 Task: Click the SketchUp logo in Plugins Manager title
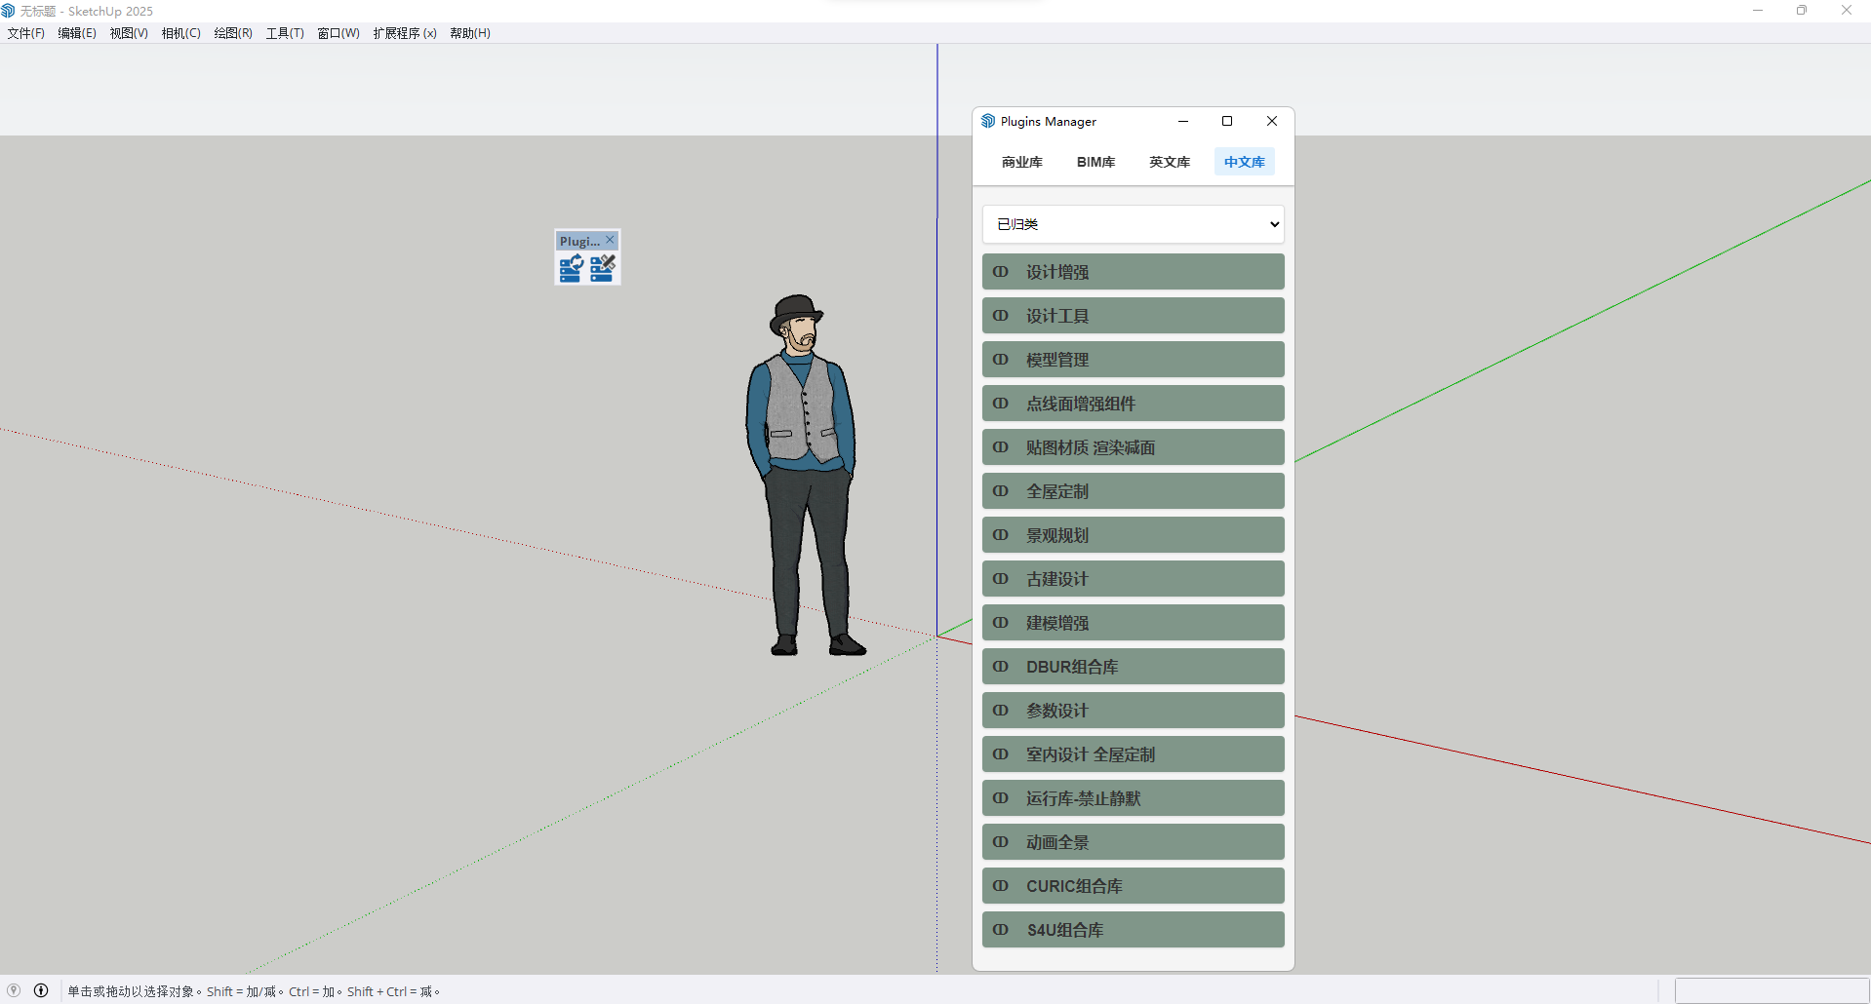[x=988, y=121]
